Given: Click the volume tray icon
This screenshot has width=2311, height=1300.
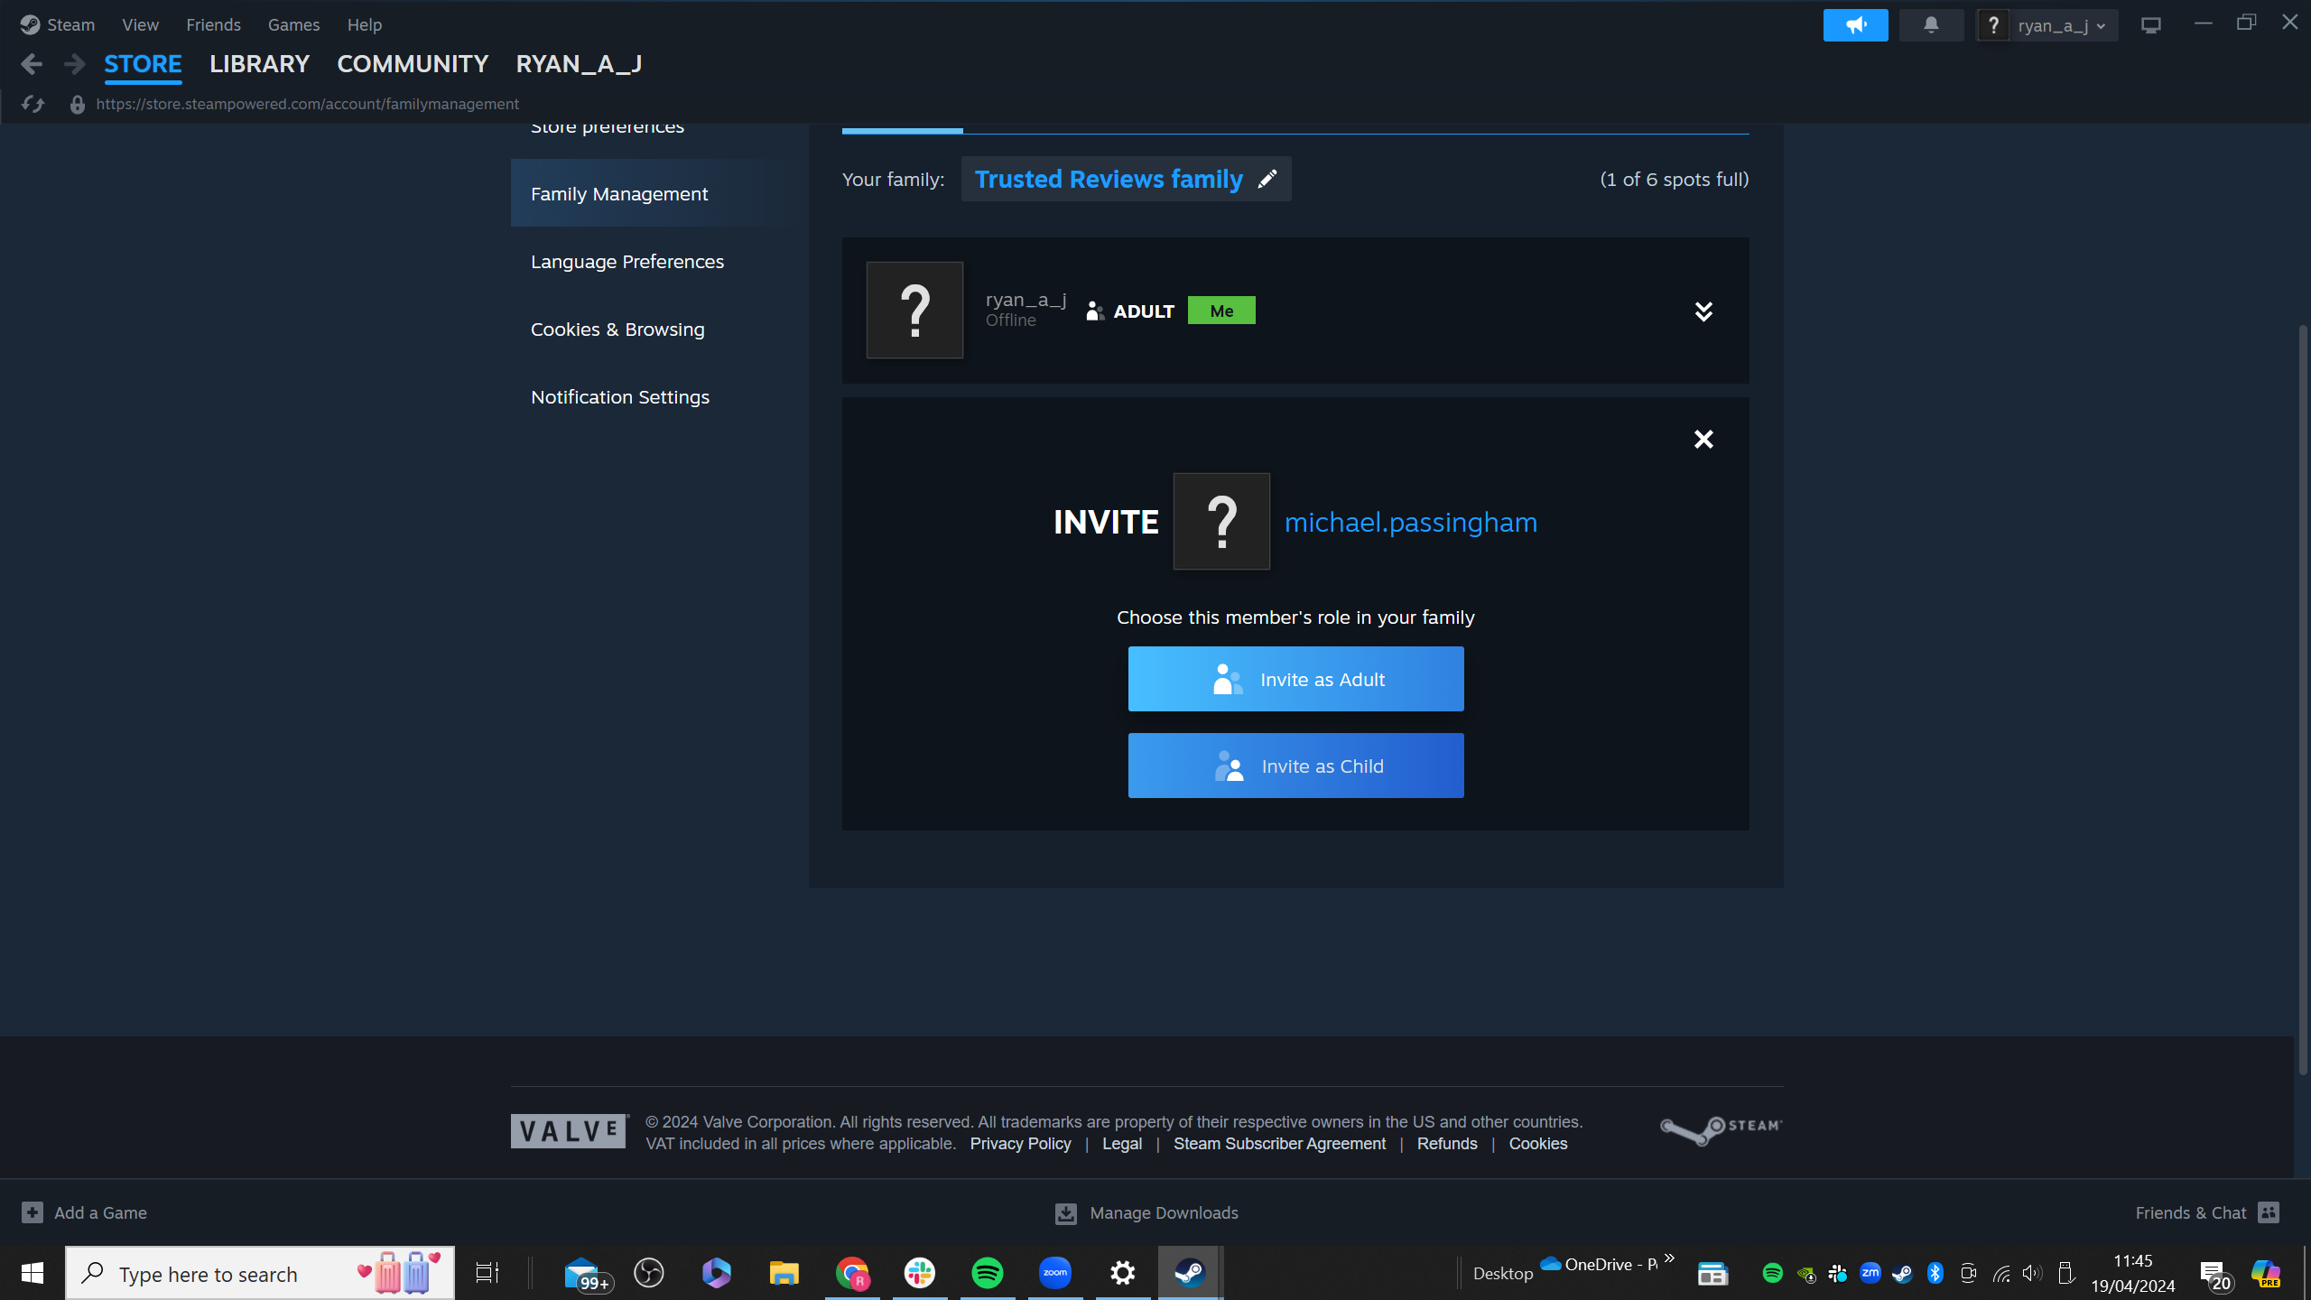Looking at the screenshot, I should [x=2032, y=1273].
